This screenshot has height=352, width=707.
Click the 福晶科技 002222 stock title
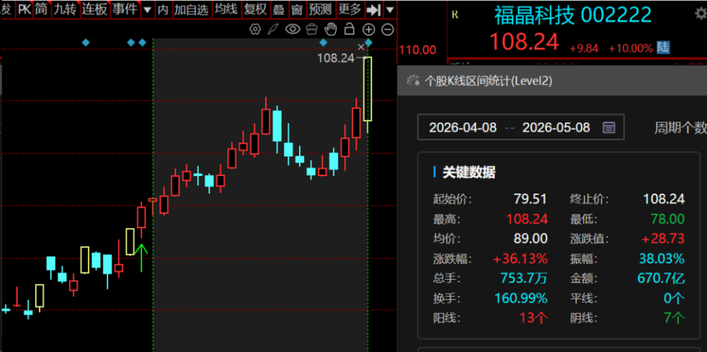[573, 15]
